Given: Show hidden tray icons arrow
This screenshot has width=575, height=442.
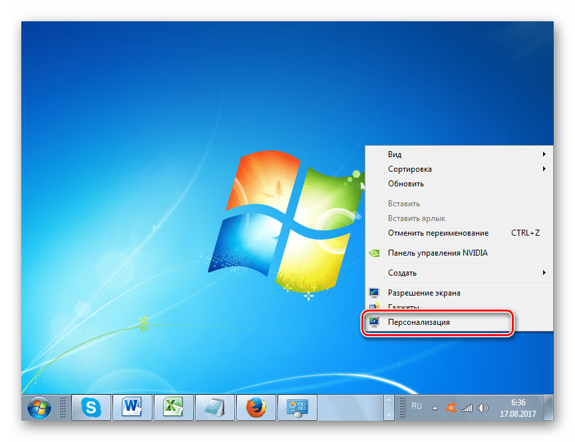Looking at the screenshot, I should [435, 408].
